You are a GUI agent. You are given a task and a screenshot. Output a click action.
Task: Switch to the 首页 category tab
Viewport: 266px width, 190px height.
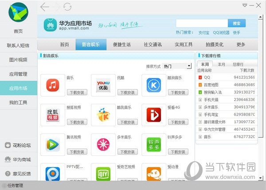click(x=64, y=45)
